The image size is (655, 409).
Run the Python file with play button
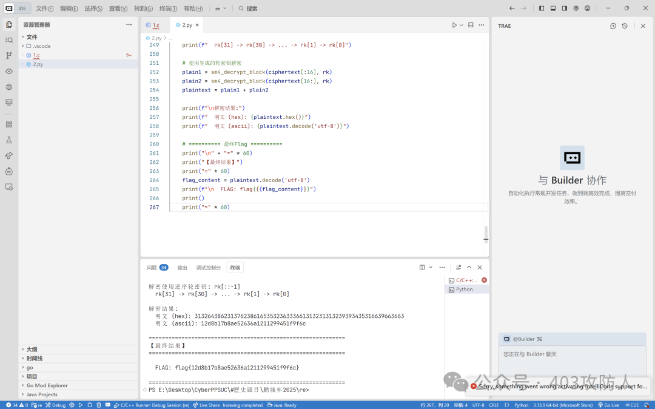coord(454,25)
